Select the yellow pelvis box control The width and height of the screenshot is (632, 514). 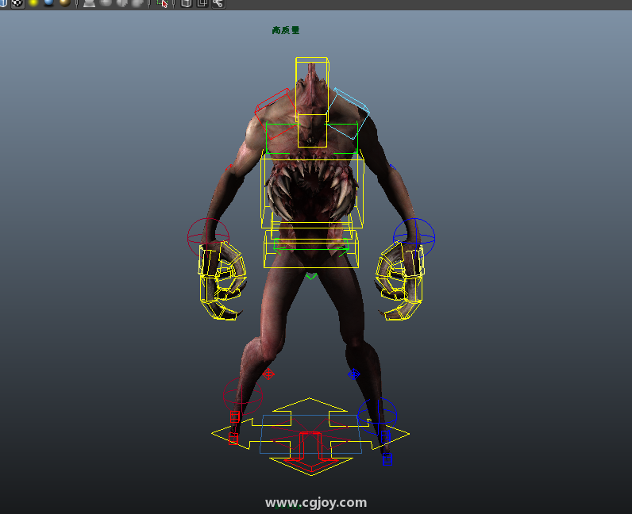point(311,249)
